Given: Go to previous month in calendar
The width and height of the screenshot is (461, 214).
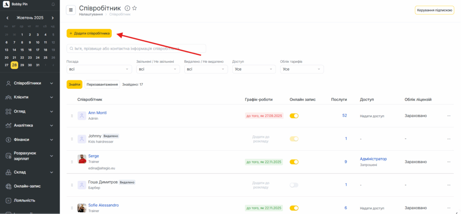Looking at the screenshot, I should (x=7, y=18).
